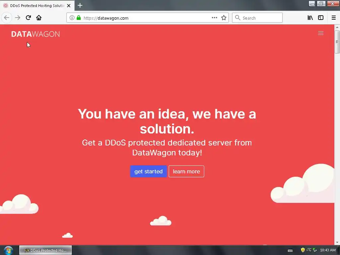Select the Firefox taskbar button DDoS Protected Ho...
Screen dimensions: 340x255
coord(45,250)
